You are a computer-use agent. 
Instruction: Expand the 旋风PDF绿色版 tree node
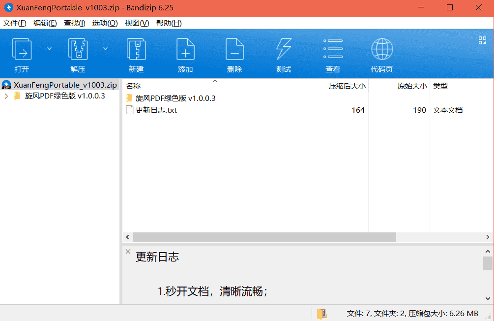click(x=6, y=96)
